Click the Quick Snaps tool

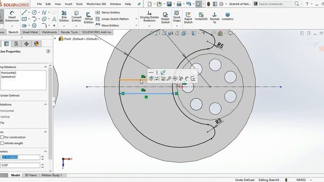pos(177,16)
